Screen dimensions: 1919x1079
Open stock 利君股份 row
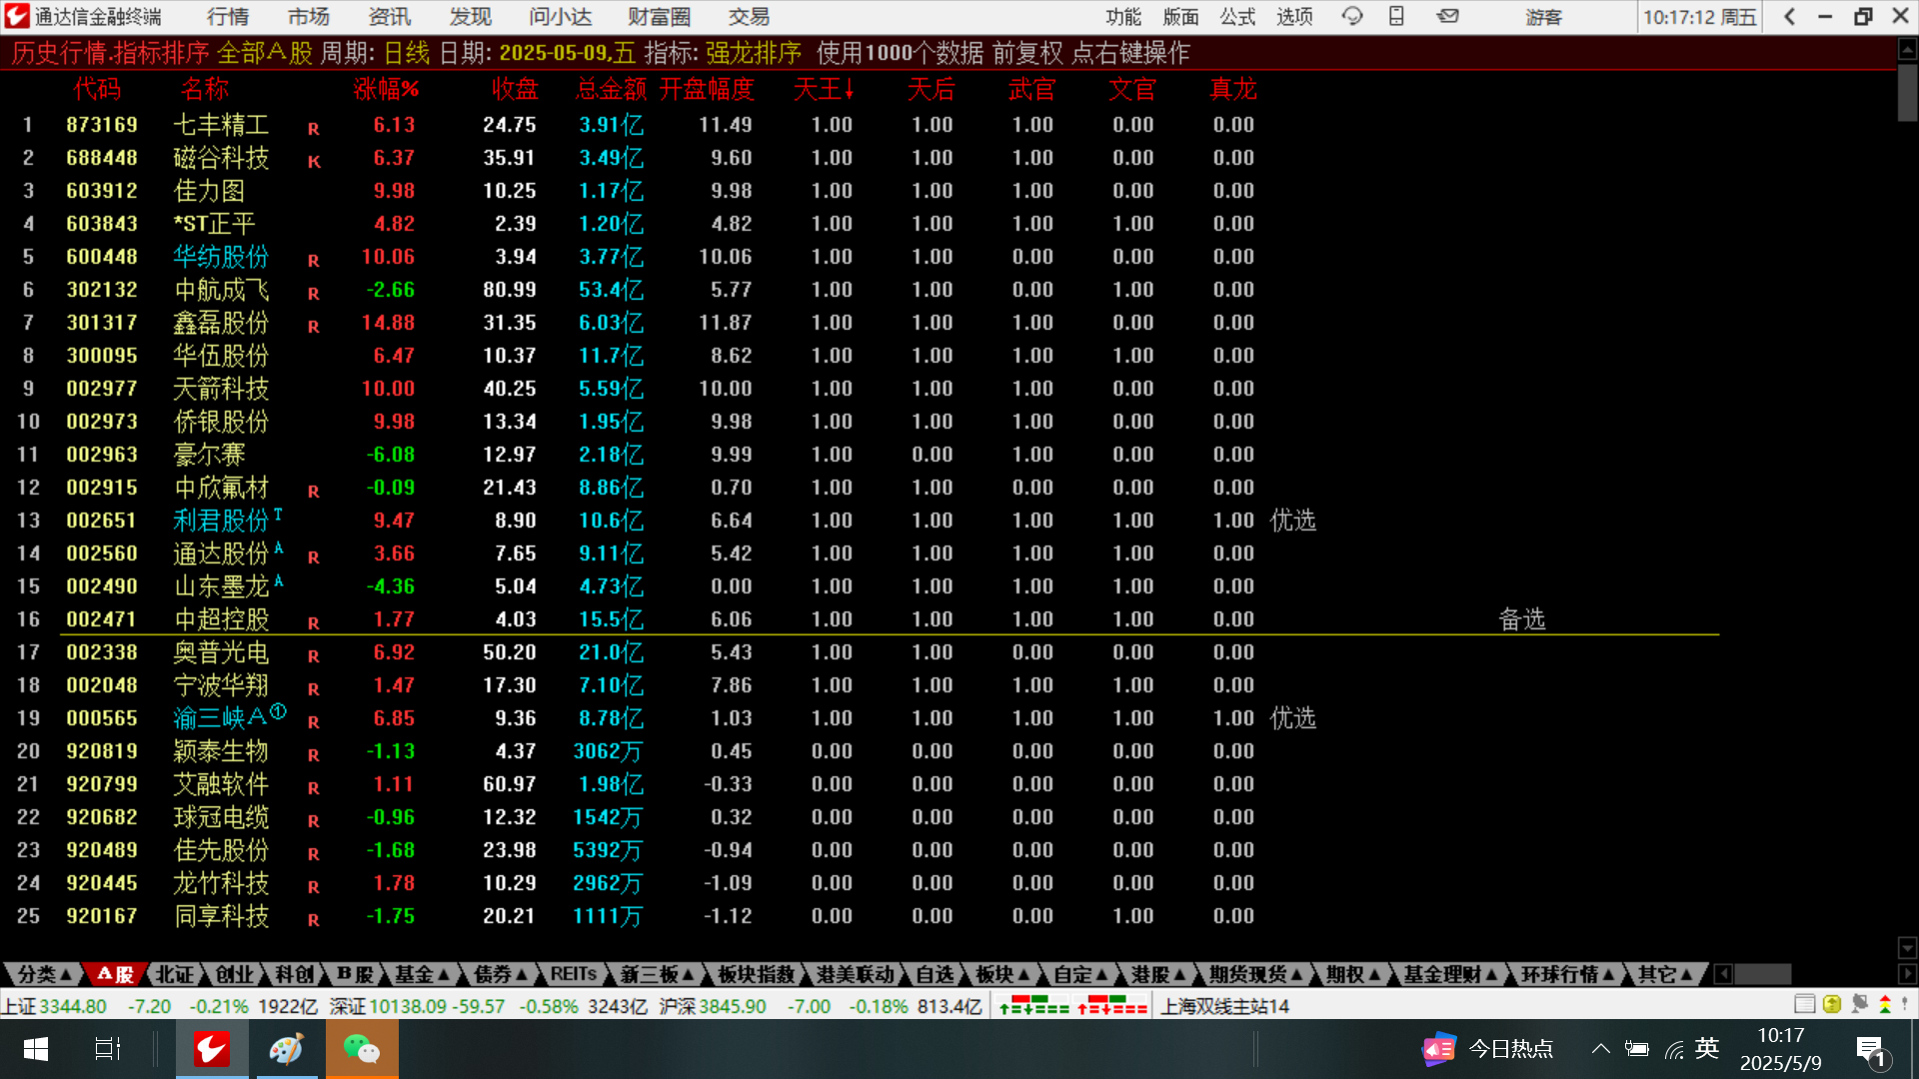click(221, 521)
